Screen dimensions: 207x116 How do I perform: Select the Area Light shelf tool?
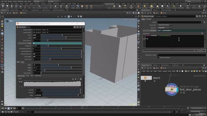[125, 7]
